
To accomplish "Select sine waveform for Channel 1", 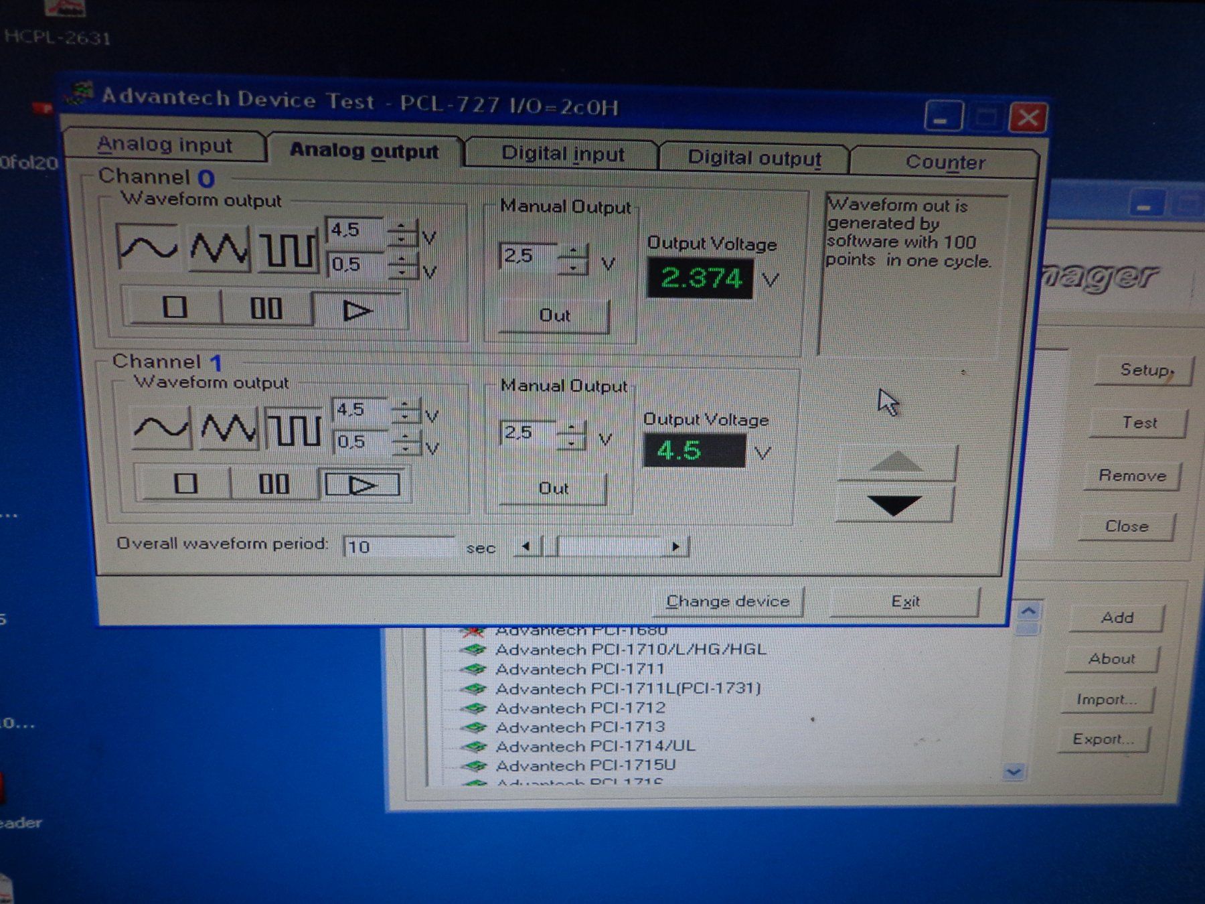I will (x=161, y=427).
